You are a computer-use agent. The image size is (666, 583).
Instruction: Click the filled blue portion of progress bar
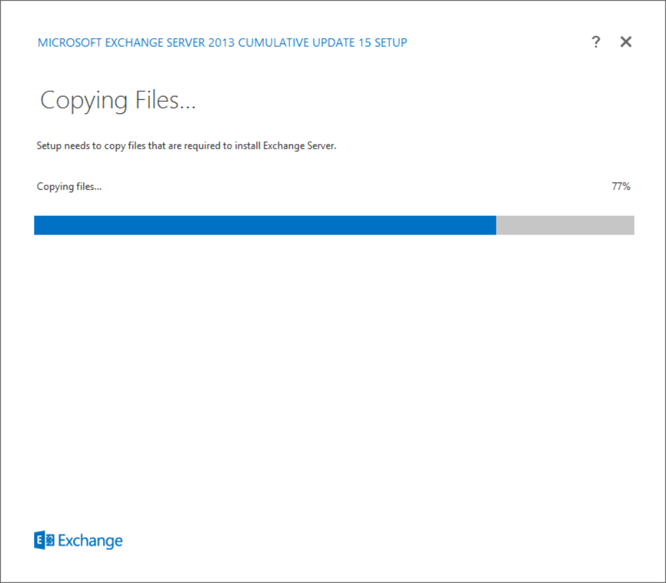264,225
